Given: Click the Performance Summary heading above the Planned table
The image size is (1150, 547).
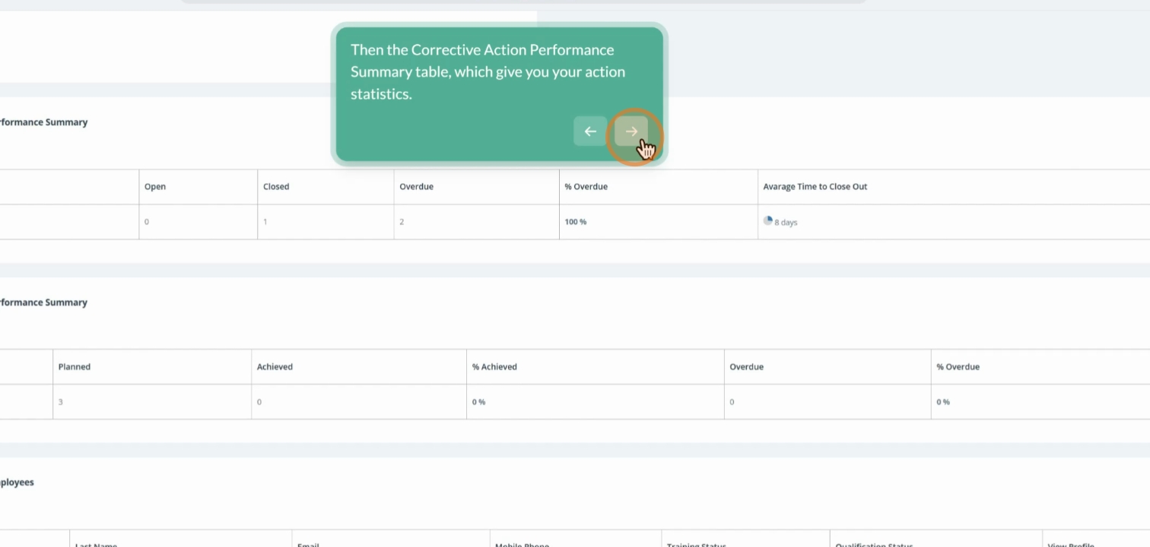Looking at the screenshot, I should (43, 302).
